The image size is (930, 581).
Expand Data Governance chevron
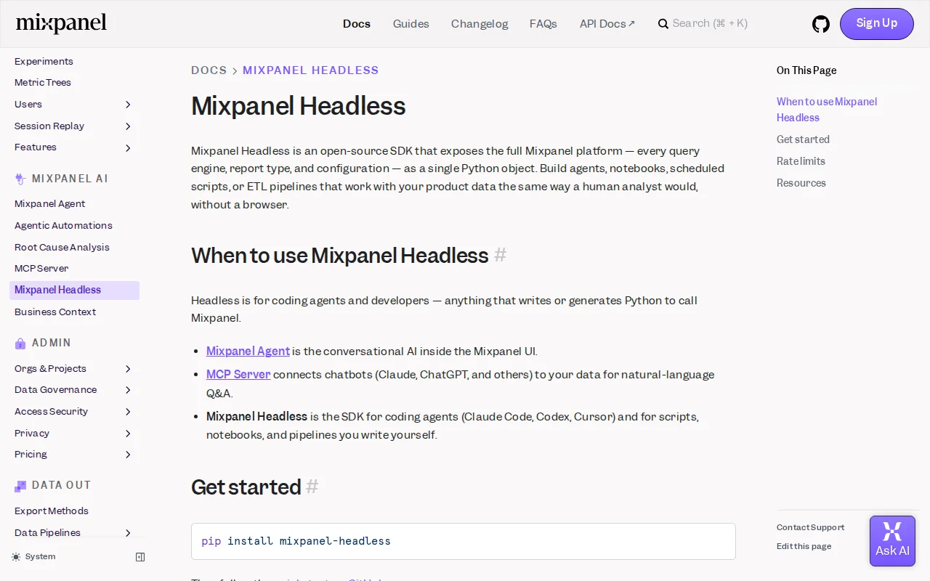128,390
